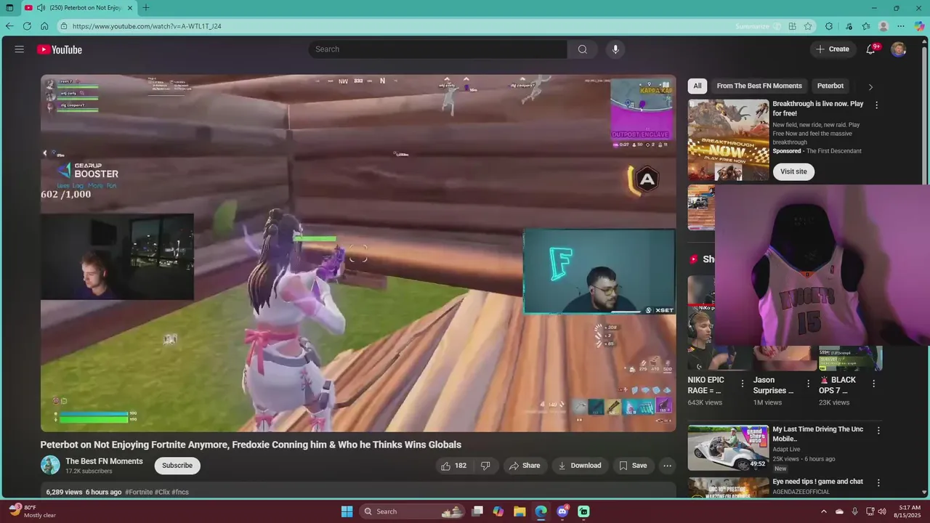Open Copilot in Edge sidebar
930x523 pixels.
919,26
